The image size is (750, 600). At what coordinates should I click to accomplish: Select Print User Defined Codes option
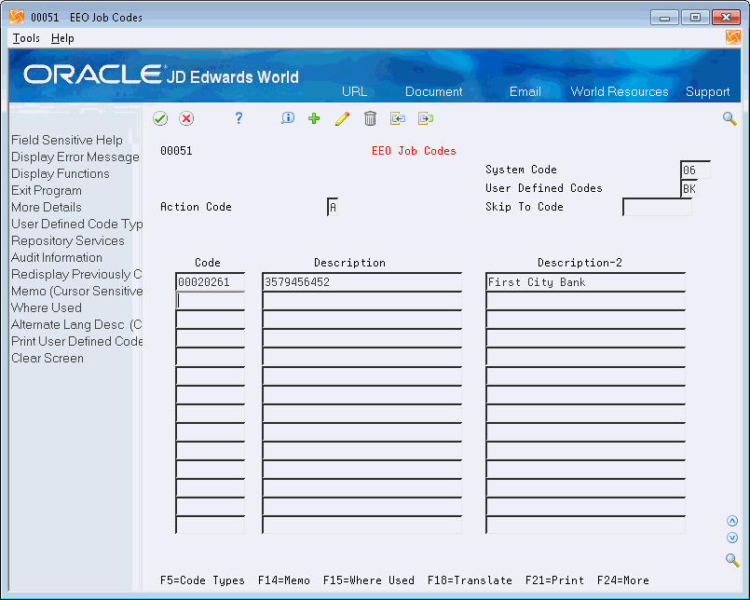tap(76, 341)
